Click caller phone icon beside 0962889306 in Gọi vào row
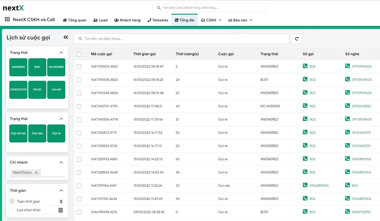This screenshot has width=380, height=221. [x=305, y=185]
